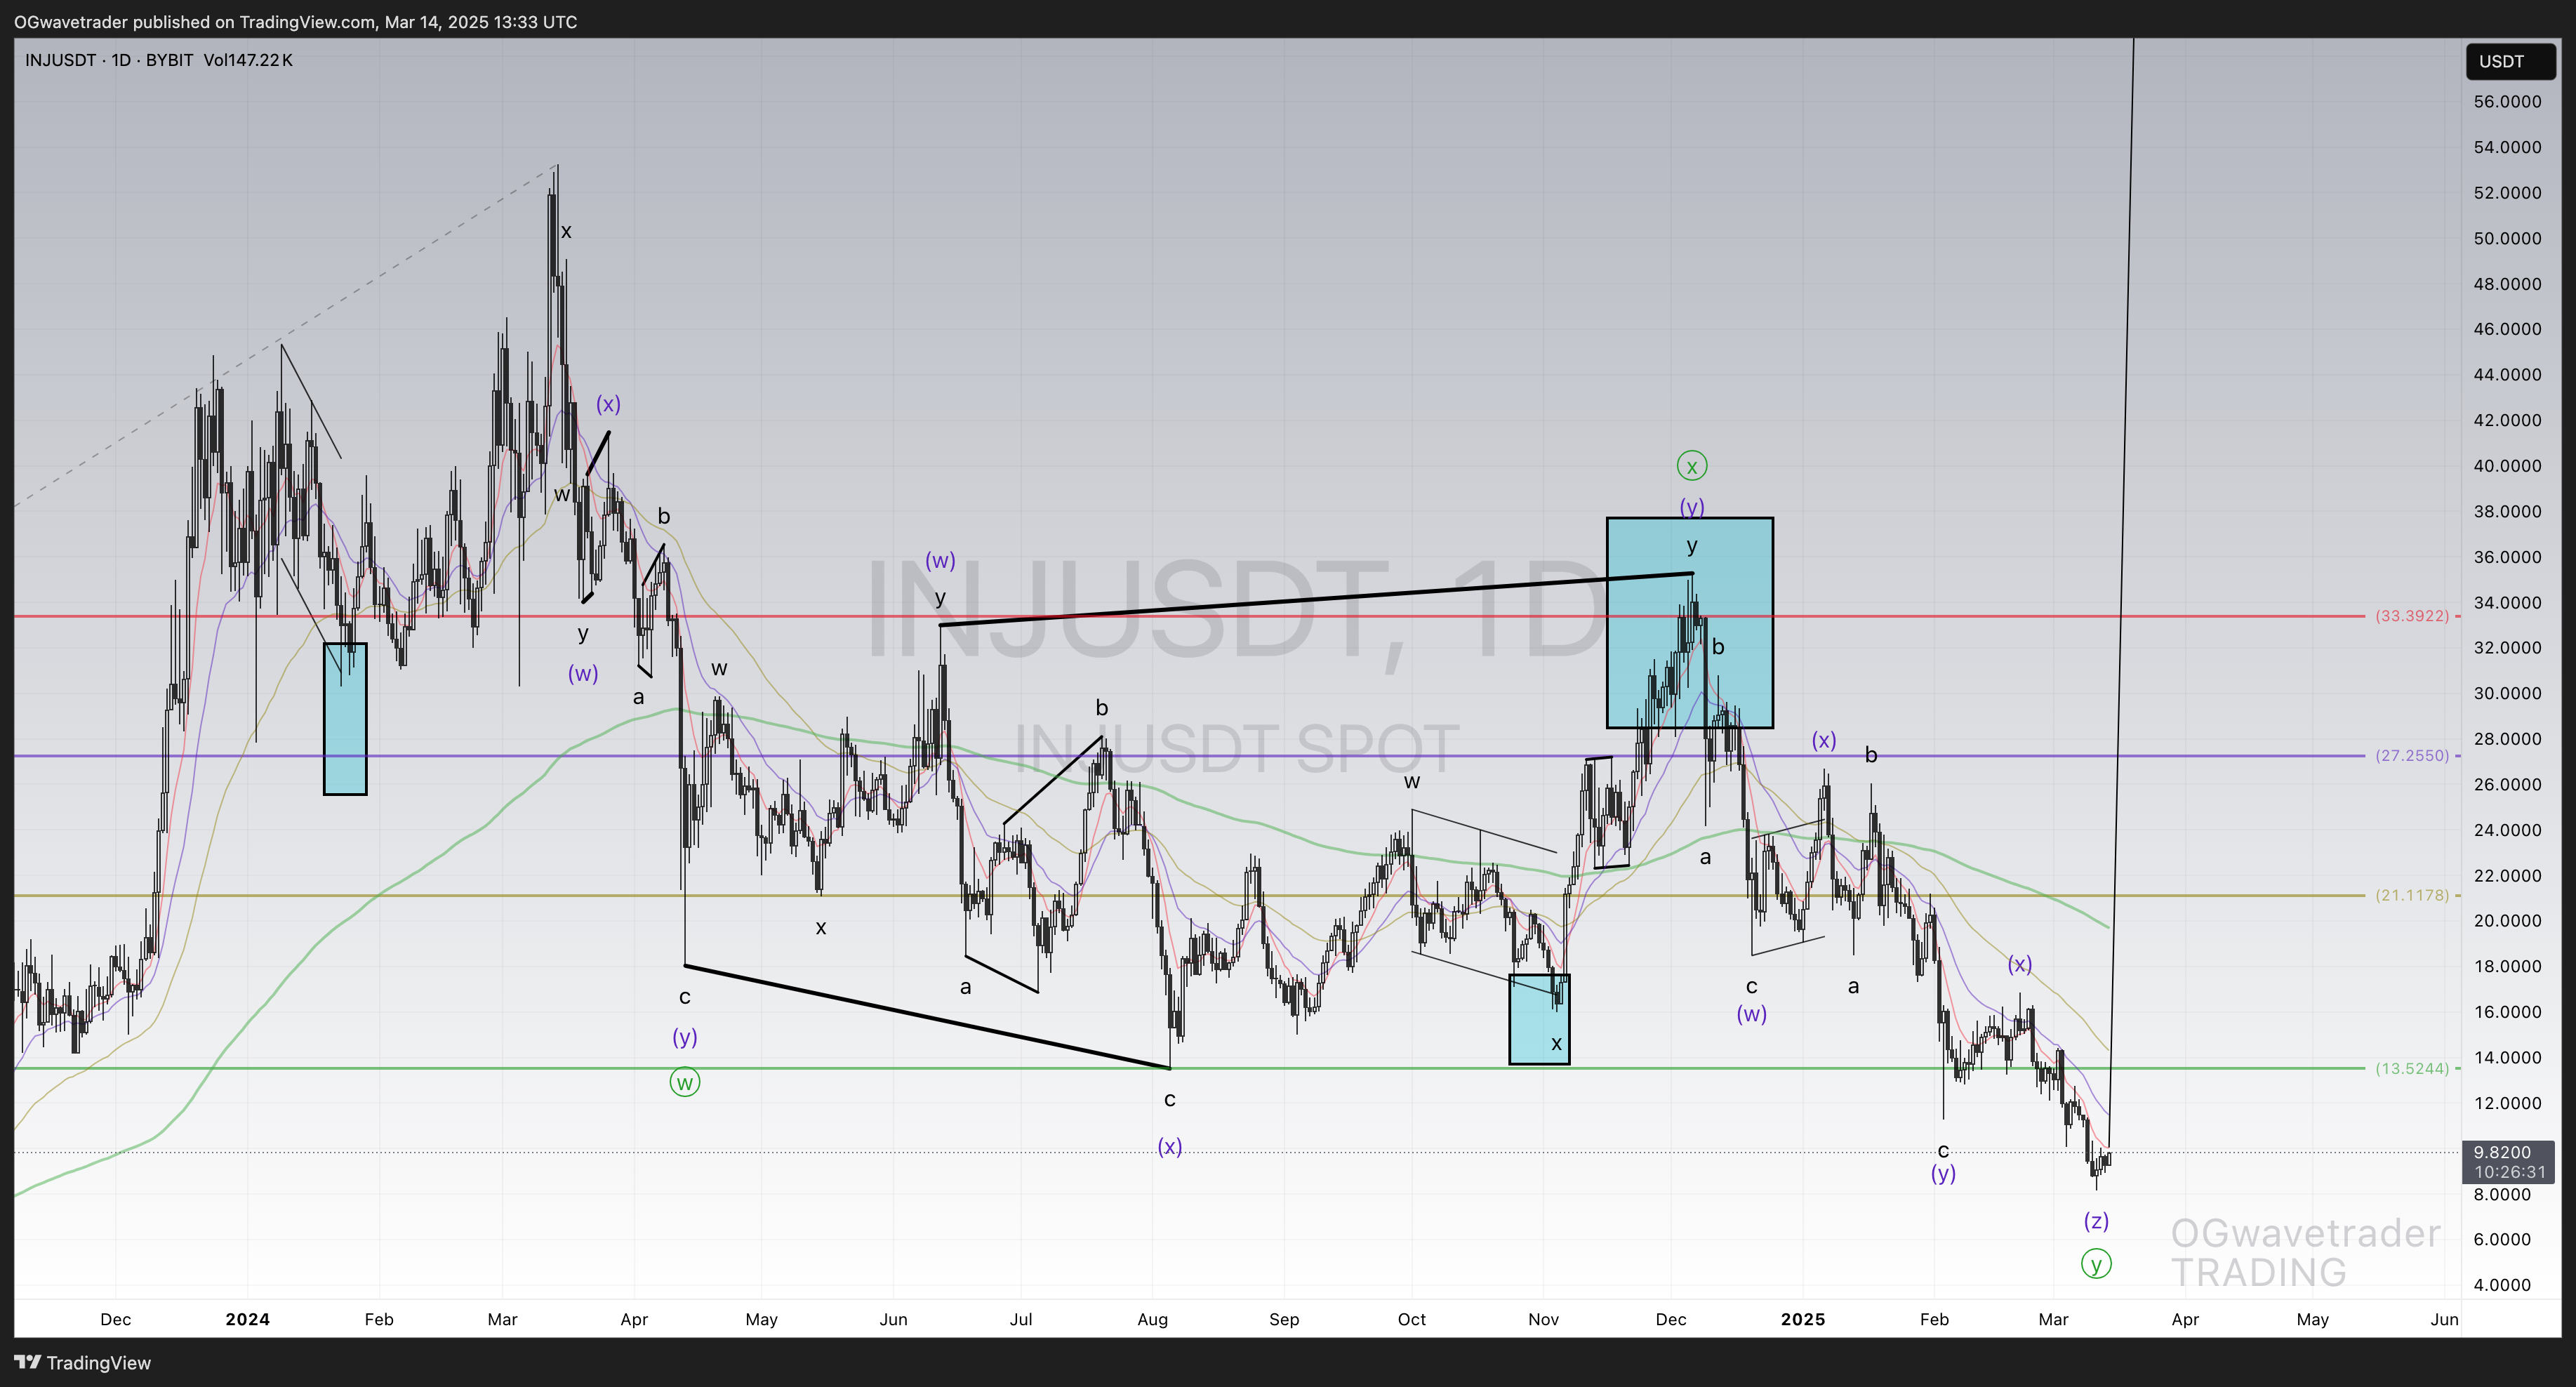Select the cyan rectangle near November low
This screenshot has width=2576, height=1387.
(1540, 1020)
